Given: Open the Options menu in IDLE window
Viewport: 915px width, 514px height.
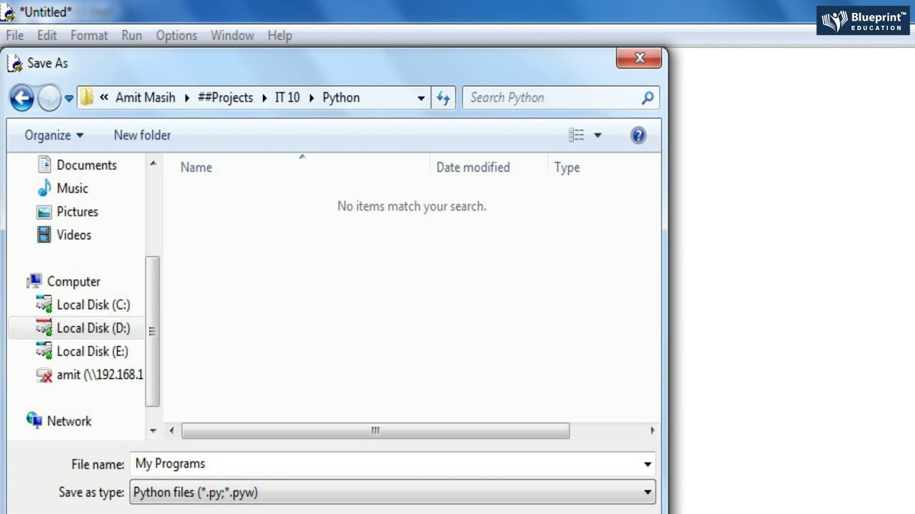Looking at the screenshot, I should pyautogui.click(x=177, y=35).
